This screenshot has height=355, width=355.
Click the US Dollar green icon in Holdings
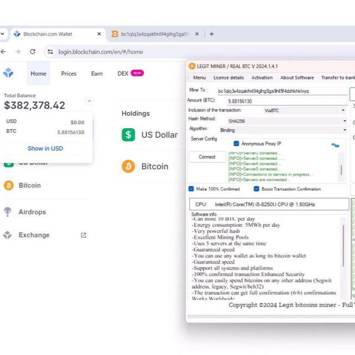point(128,135)
